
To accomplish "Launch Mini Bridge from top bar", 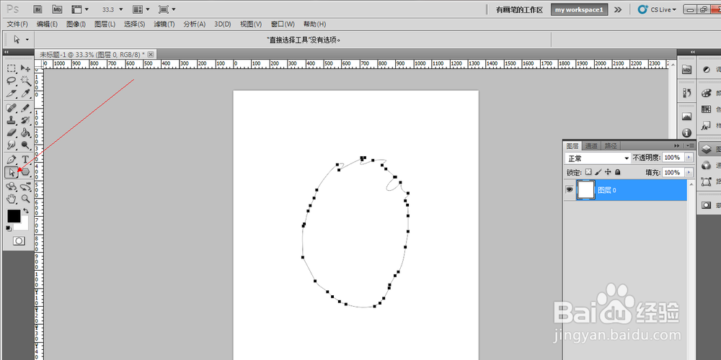I will pyautogui.click(x=58, y=9).
